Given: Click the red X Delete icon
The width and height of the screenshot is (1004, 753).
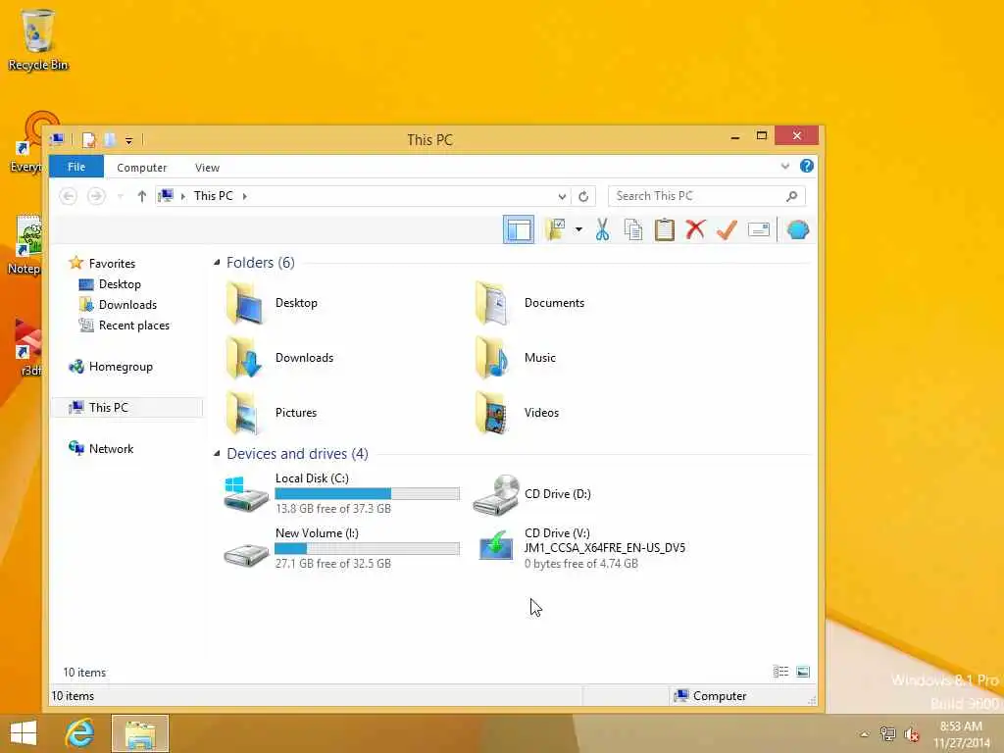Looking at the screenshot, I should click(x=695, y=229).
